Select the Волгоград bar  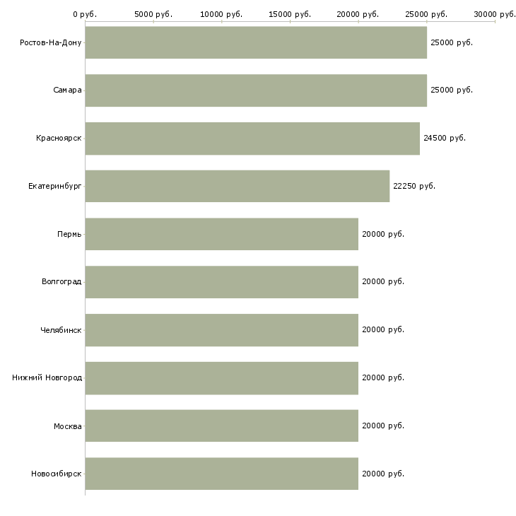click(222, 282)
